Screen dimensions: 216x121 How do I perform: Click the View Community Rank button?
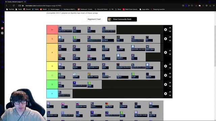(x=122, y=19)
